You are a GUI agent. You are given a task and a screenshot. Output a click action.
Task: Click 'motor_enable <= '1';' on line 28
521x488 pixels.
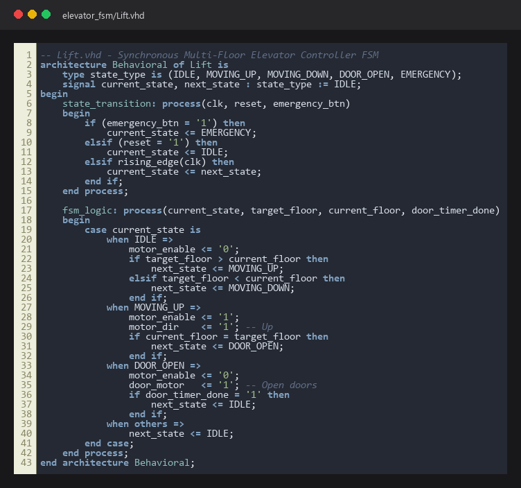click(x=184, y=317)
